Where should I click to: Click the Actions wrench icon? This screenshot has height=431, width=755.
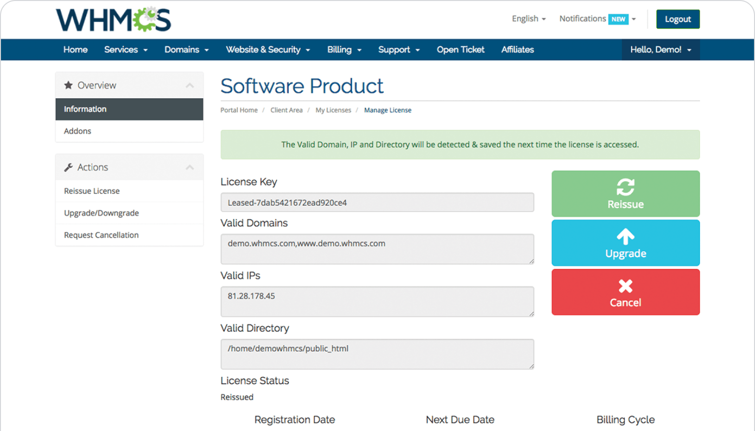pos(68,167)
